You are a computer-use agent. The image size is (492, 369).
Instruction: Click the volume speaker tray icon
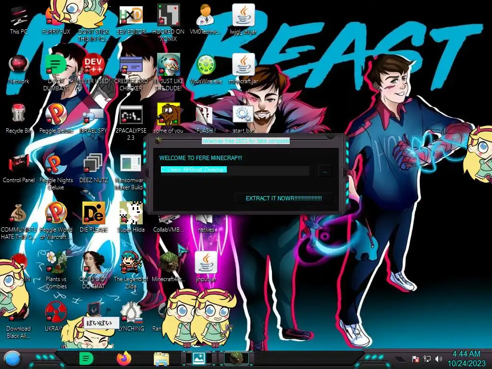439,358
